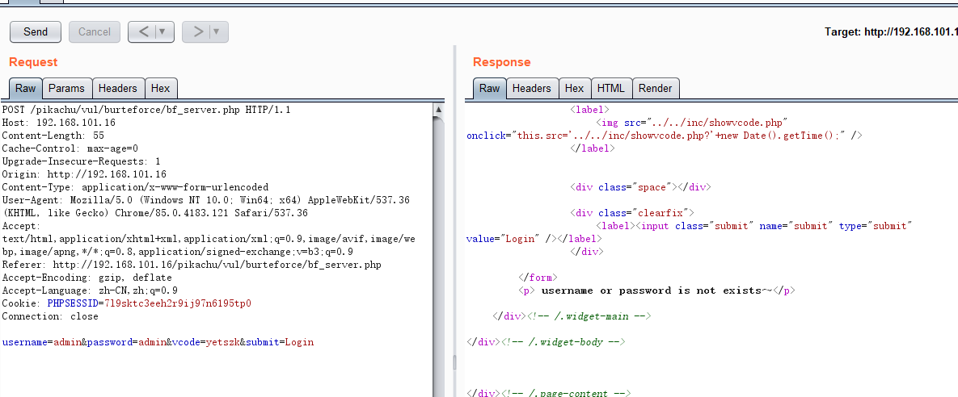Select the Response Raw tab
This screenshot has height=397, width=958.
(x=489, y=89)
